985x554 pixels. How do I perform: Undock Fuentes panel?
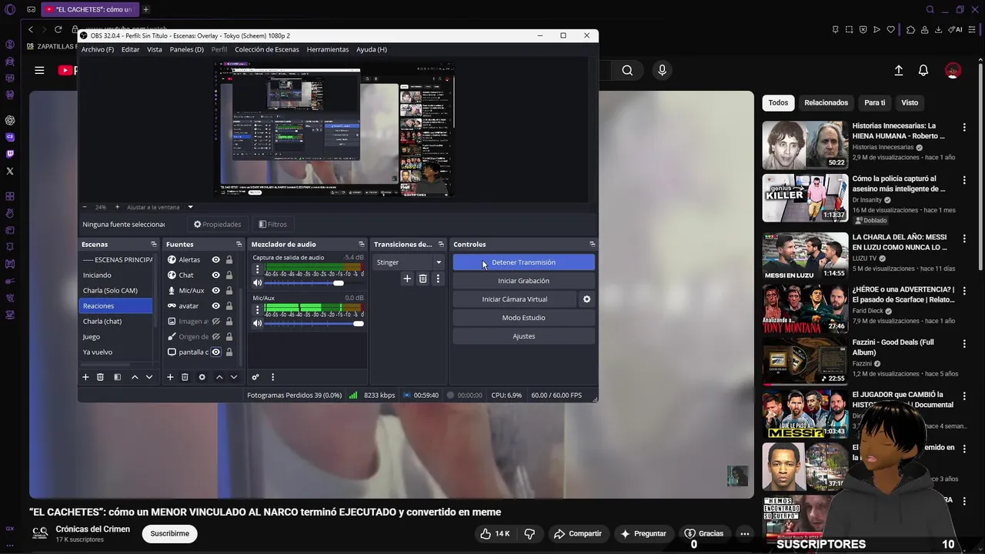coord(239,244)
